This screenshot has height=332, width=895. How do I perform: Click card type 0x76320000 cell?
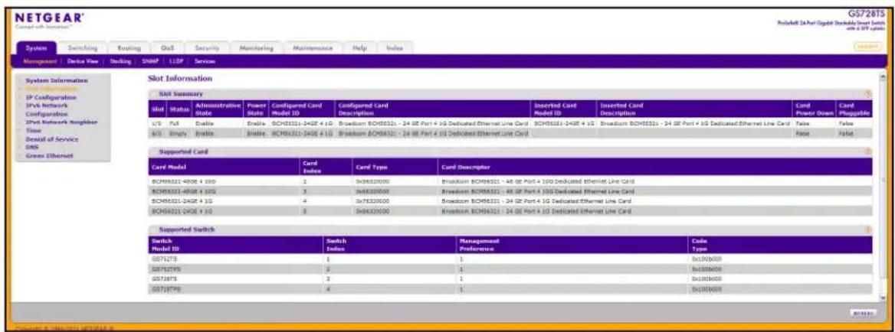pos(372,201)
